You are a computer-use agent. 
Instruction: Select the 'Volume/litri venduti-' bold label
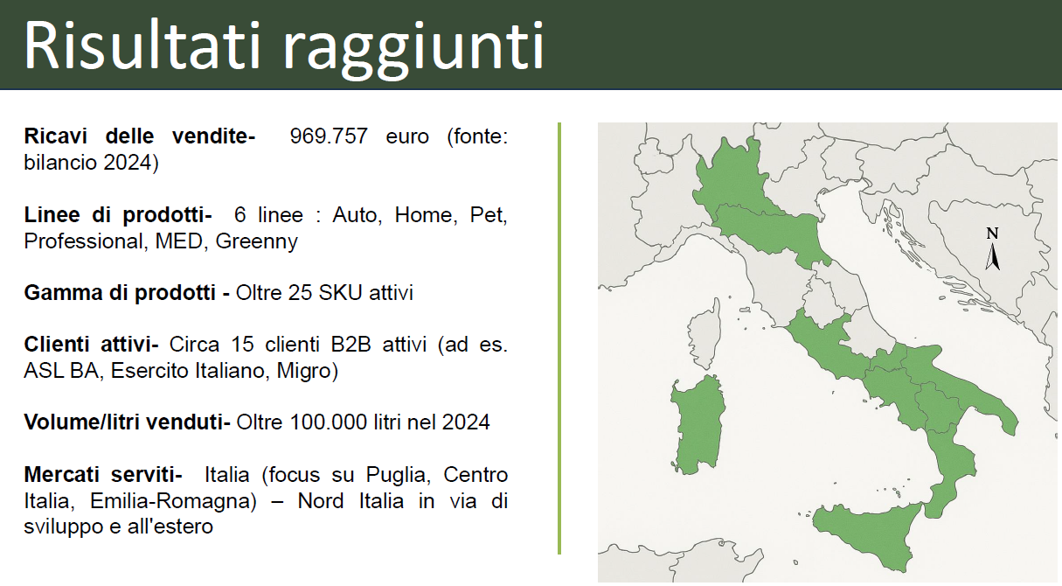click(x=127, y=422)
